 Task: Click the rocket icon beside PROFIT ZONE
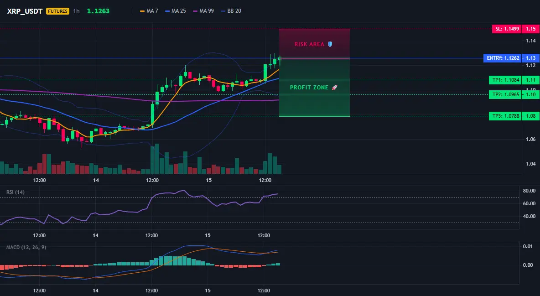(334, 88)
